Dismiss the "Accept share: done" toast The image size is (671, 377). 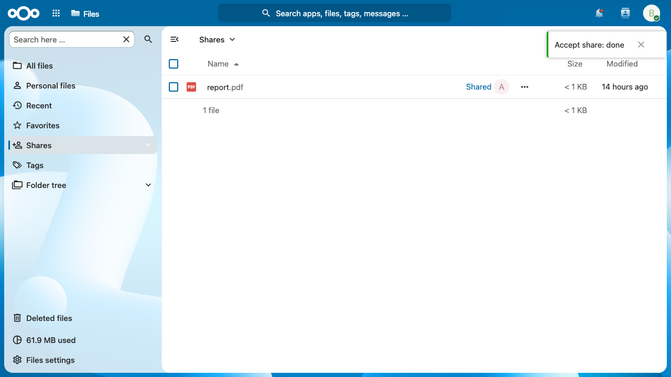point(641,45)
